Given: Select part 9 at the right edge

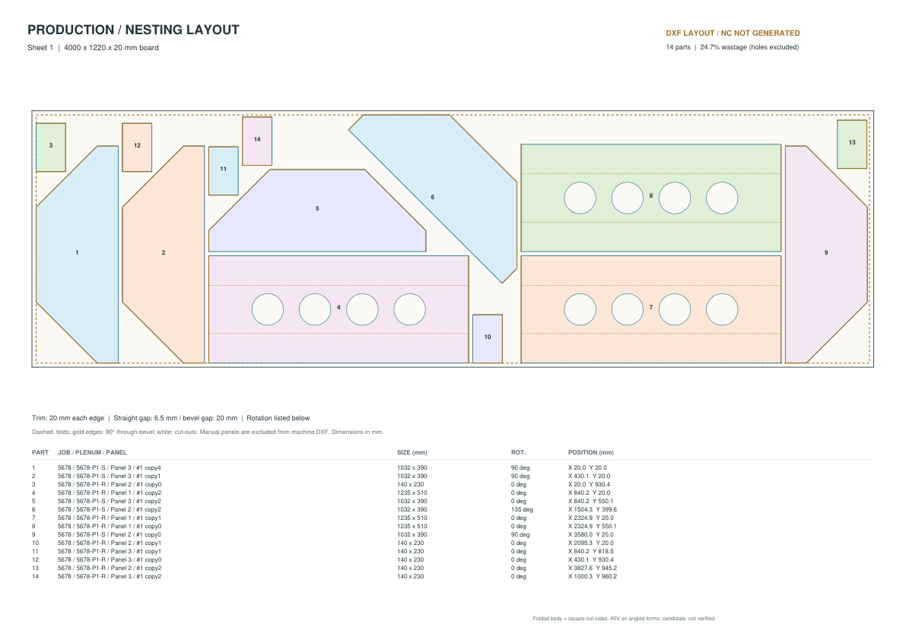Looking at the screenshot, I should [x=826, y=254].
